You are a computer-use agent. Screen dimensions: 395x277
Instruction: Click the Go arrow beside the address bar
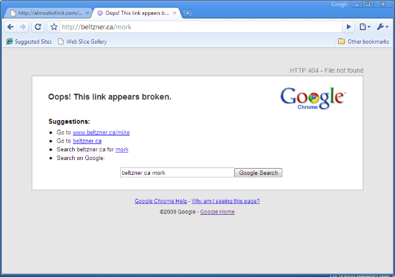click(349, 26)
